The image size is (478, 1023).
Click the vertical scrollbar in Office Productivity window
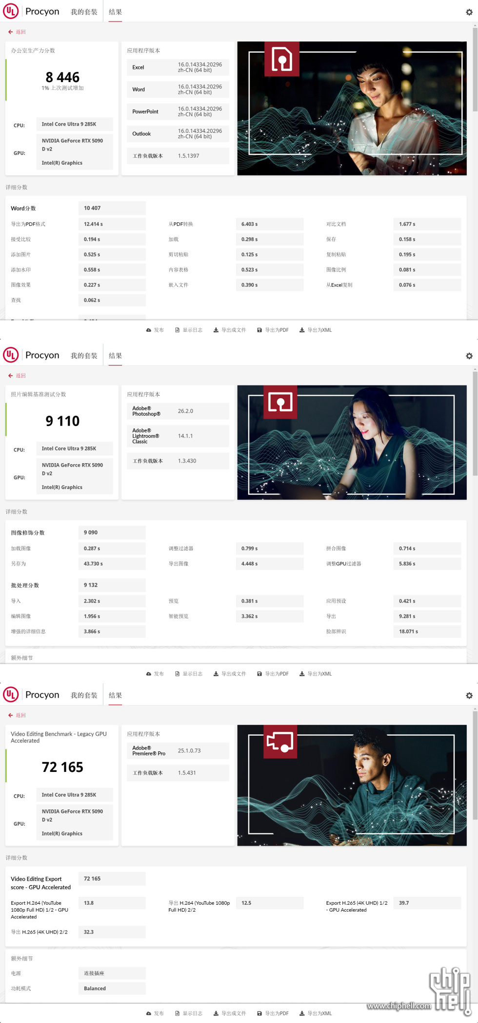point(475,68)
